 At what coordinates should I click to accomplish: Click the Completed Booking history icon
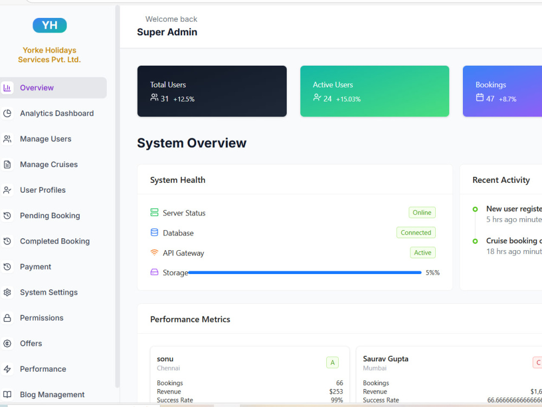[7, 241]
